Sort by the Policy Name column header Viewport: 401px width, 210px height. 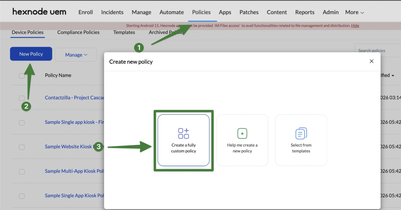tap(58, 75)
